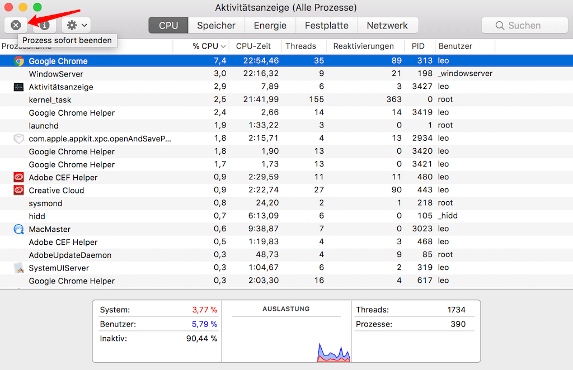Screen dimensions: 573x370
Task: Click the search magnifier icon
Action: tap(500, 26)
